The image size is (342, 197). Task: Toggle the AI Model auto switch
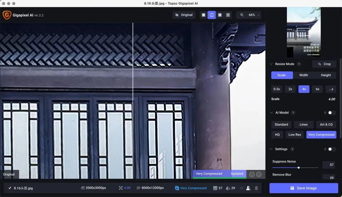tap(332, 113)
